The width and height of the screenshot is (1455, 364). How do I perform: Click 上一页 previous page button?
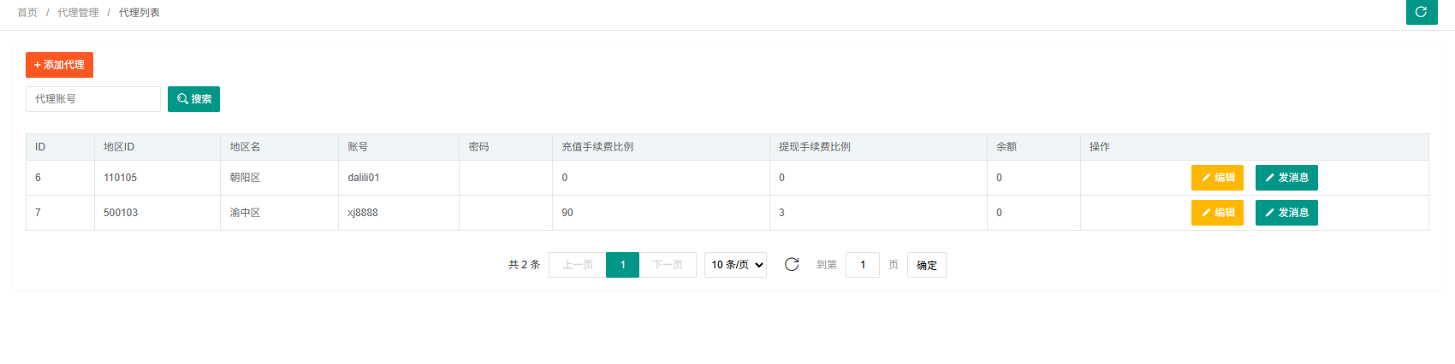coord(578,265)
